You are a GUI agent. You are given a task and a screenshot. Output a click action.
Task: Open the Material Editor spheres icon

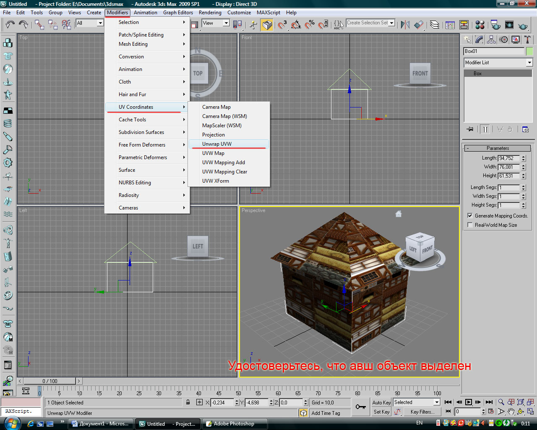(x=480, y=25)
